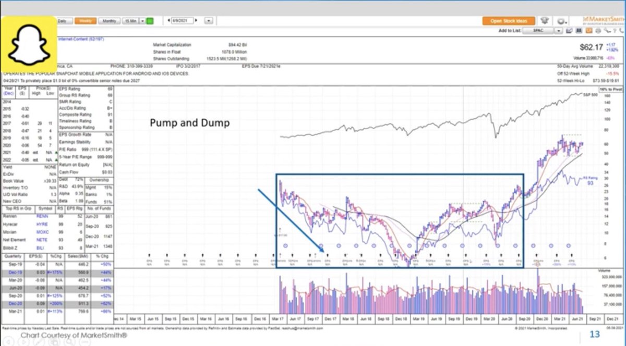Click the RS Rating 93 chart label
The image size is (626, 346).
590,180
